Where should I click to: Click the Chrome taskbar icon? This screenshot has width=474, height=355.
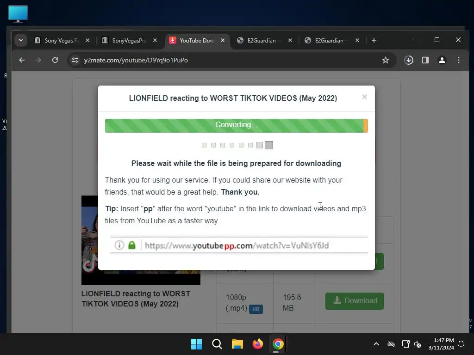[x=278, y=344]
